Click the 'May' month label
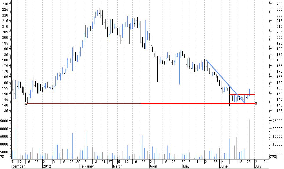Image resolution: width=284 pixels, height=169 pixels. point(186,166)
